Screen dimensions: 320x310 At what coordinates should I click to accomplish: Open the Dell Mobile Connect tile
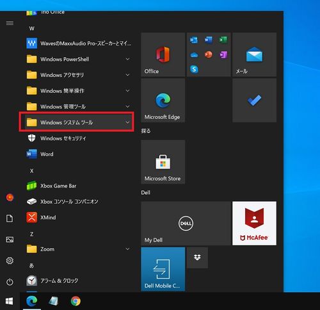coord(163,269)
